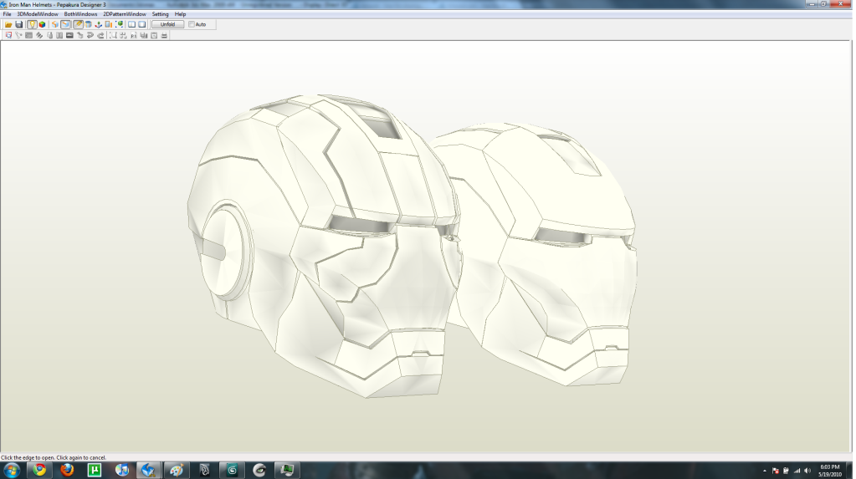Click the second icon in lower toolbar row

pos(18,35)
